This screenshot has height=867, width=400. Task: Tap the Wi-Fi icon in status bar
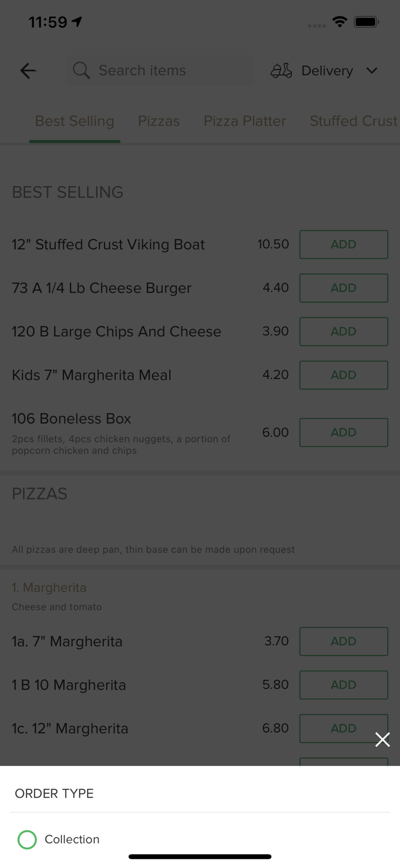click(x=340, y=21)
